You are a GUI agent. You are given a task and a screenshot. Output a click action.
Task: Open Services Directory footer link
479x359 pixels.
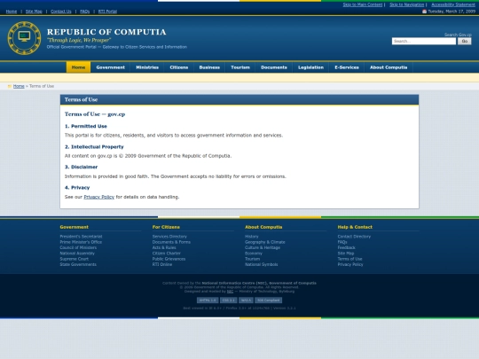pos(169,237)
